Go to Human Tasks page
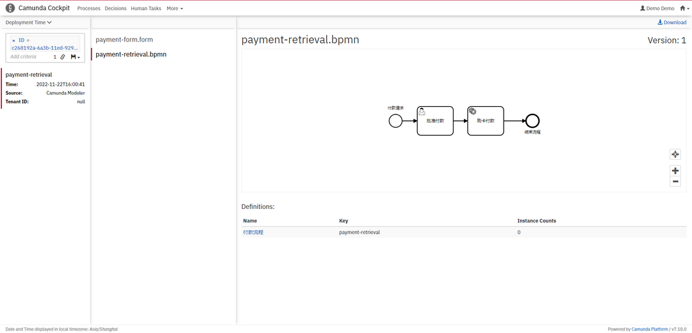 [146, 8]
